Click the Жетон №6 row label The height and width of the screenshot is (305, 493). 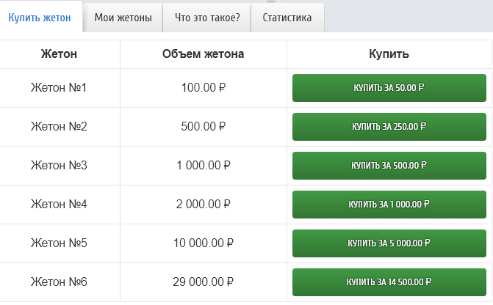(x=59, y=282)
